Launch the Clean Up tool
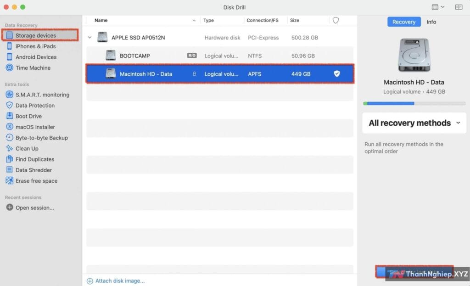 pos(27,149)
